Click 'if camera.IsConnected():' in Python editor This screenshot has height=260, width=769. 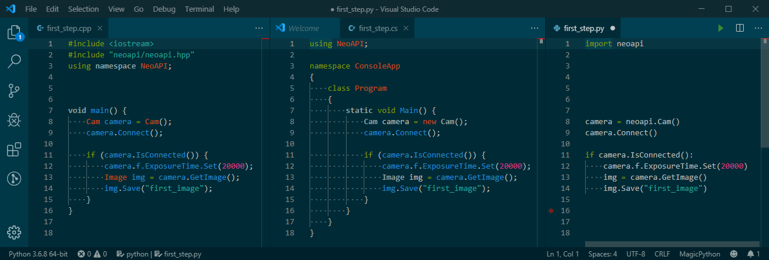639,155
